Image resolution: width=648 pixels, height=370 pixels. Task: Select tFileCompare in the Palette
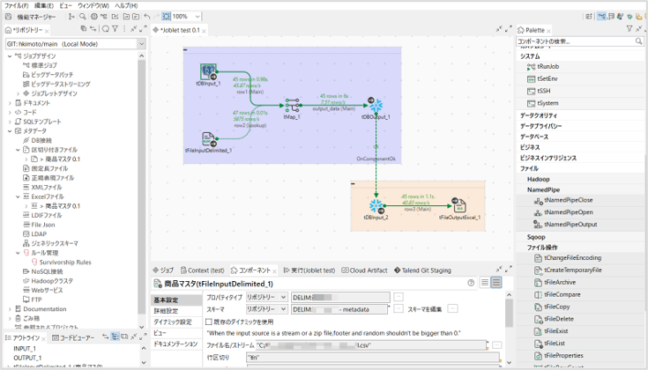pos(557,295)
